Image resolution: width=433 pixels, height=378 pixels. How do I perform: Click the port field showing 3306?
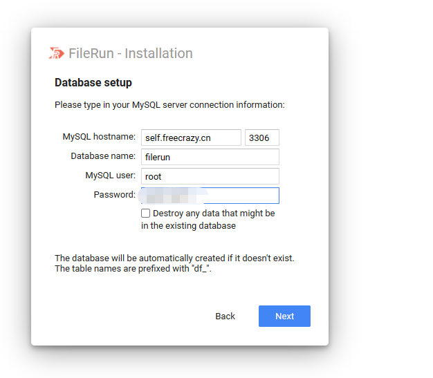[x=261, y=138]
